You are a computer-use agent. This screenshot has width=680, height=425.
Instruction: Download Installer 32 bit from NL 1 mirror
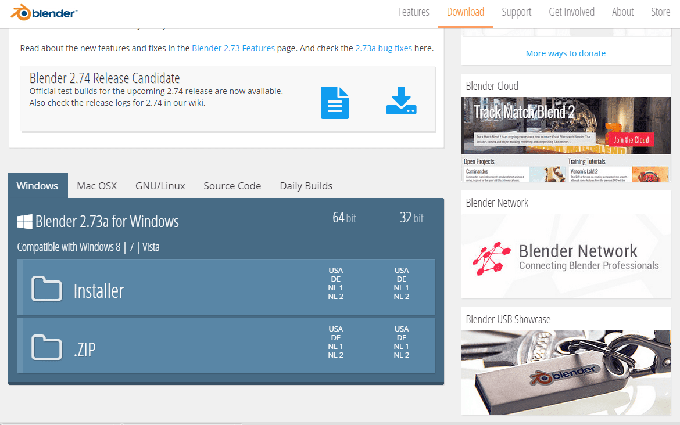point(402,287)
